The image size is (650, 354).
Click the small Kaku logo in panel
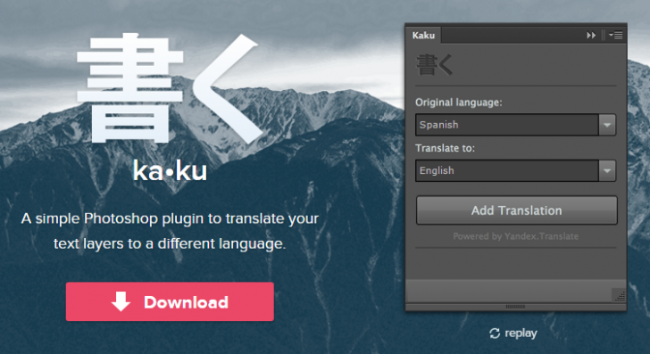(434, 65)
